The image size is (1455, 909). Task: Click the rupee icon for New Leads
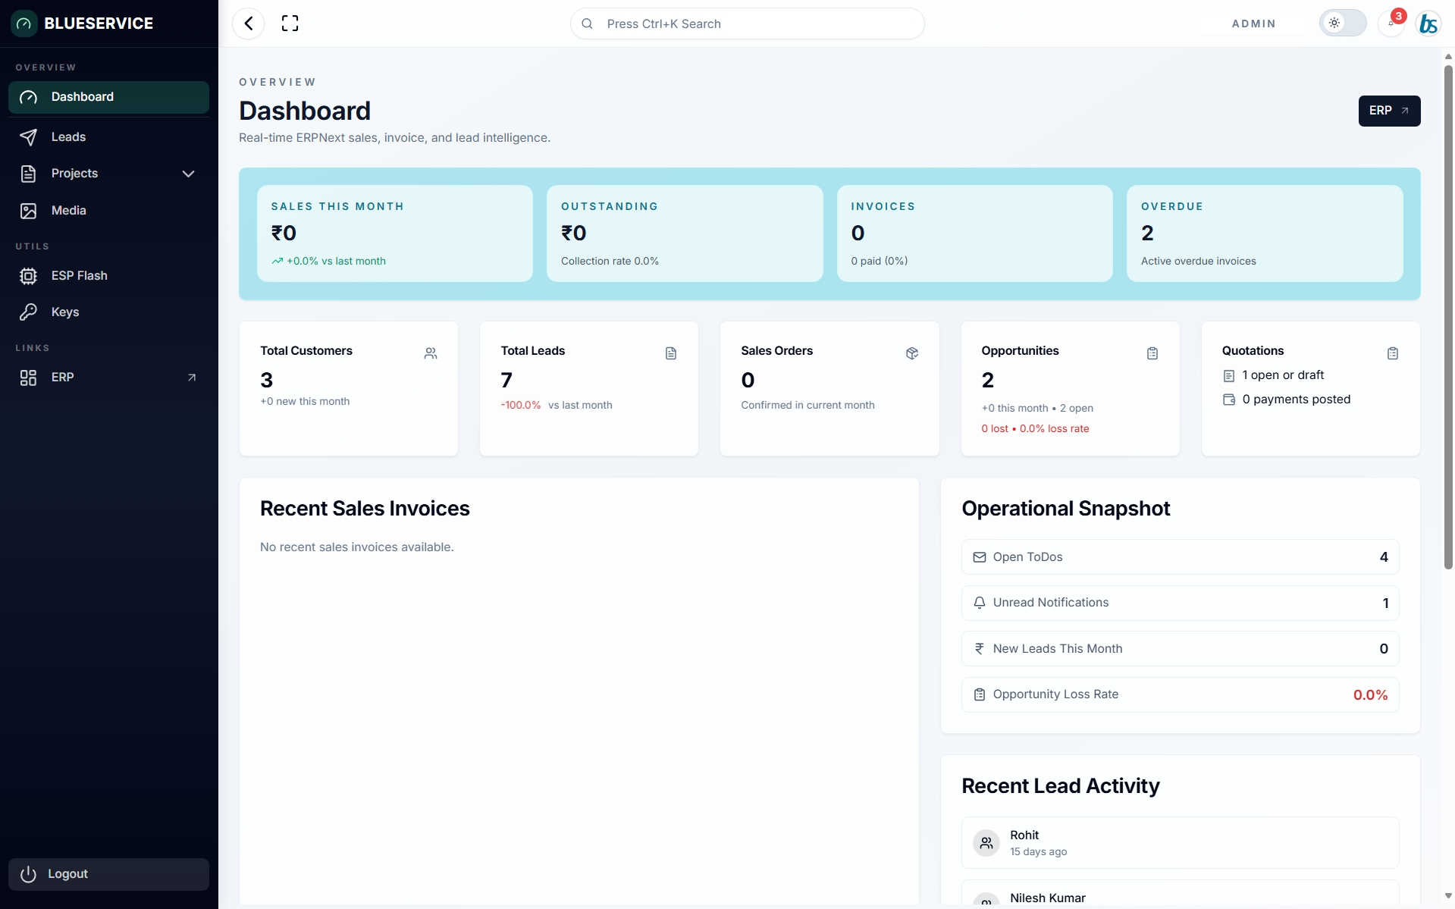tap(980, 649)
